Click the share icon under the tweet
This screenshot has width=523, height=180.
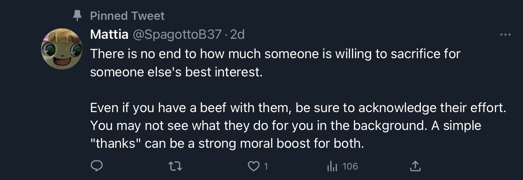(415, 166)
